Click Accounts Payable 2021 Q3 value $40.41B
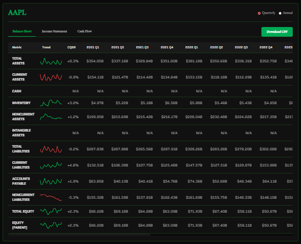This screenshot has height=244, width=301. [146, 182]
